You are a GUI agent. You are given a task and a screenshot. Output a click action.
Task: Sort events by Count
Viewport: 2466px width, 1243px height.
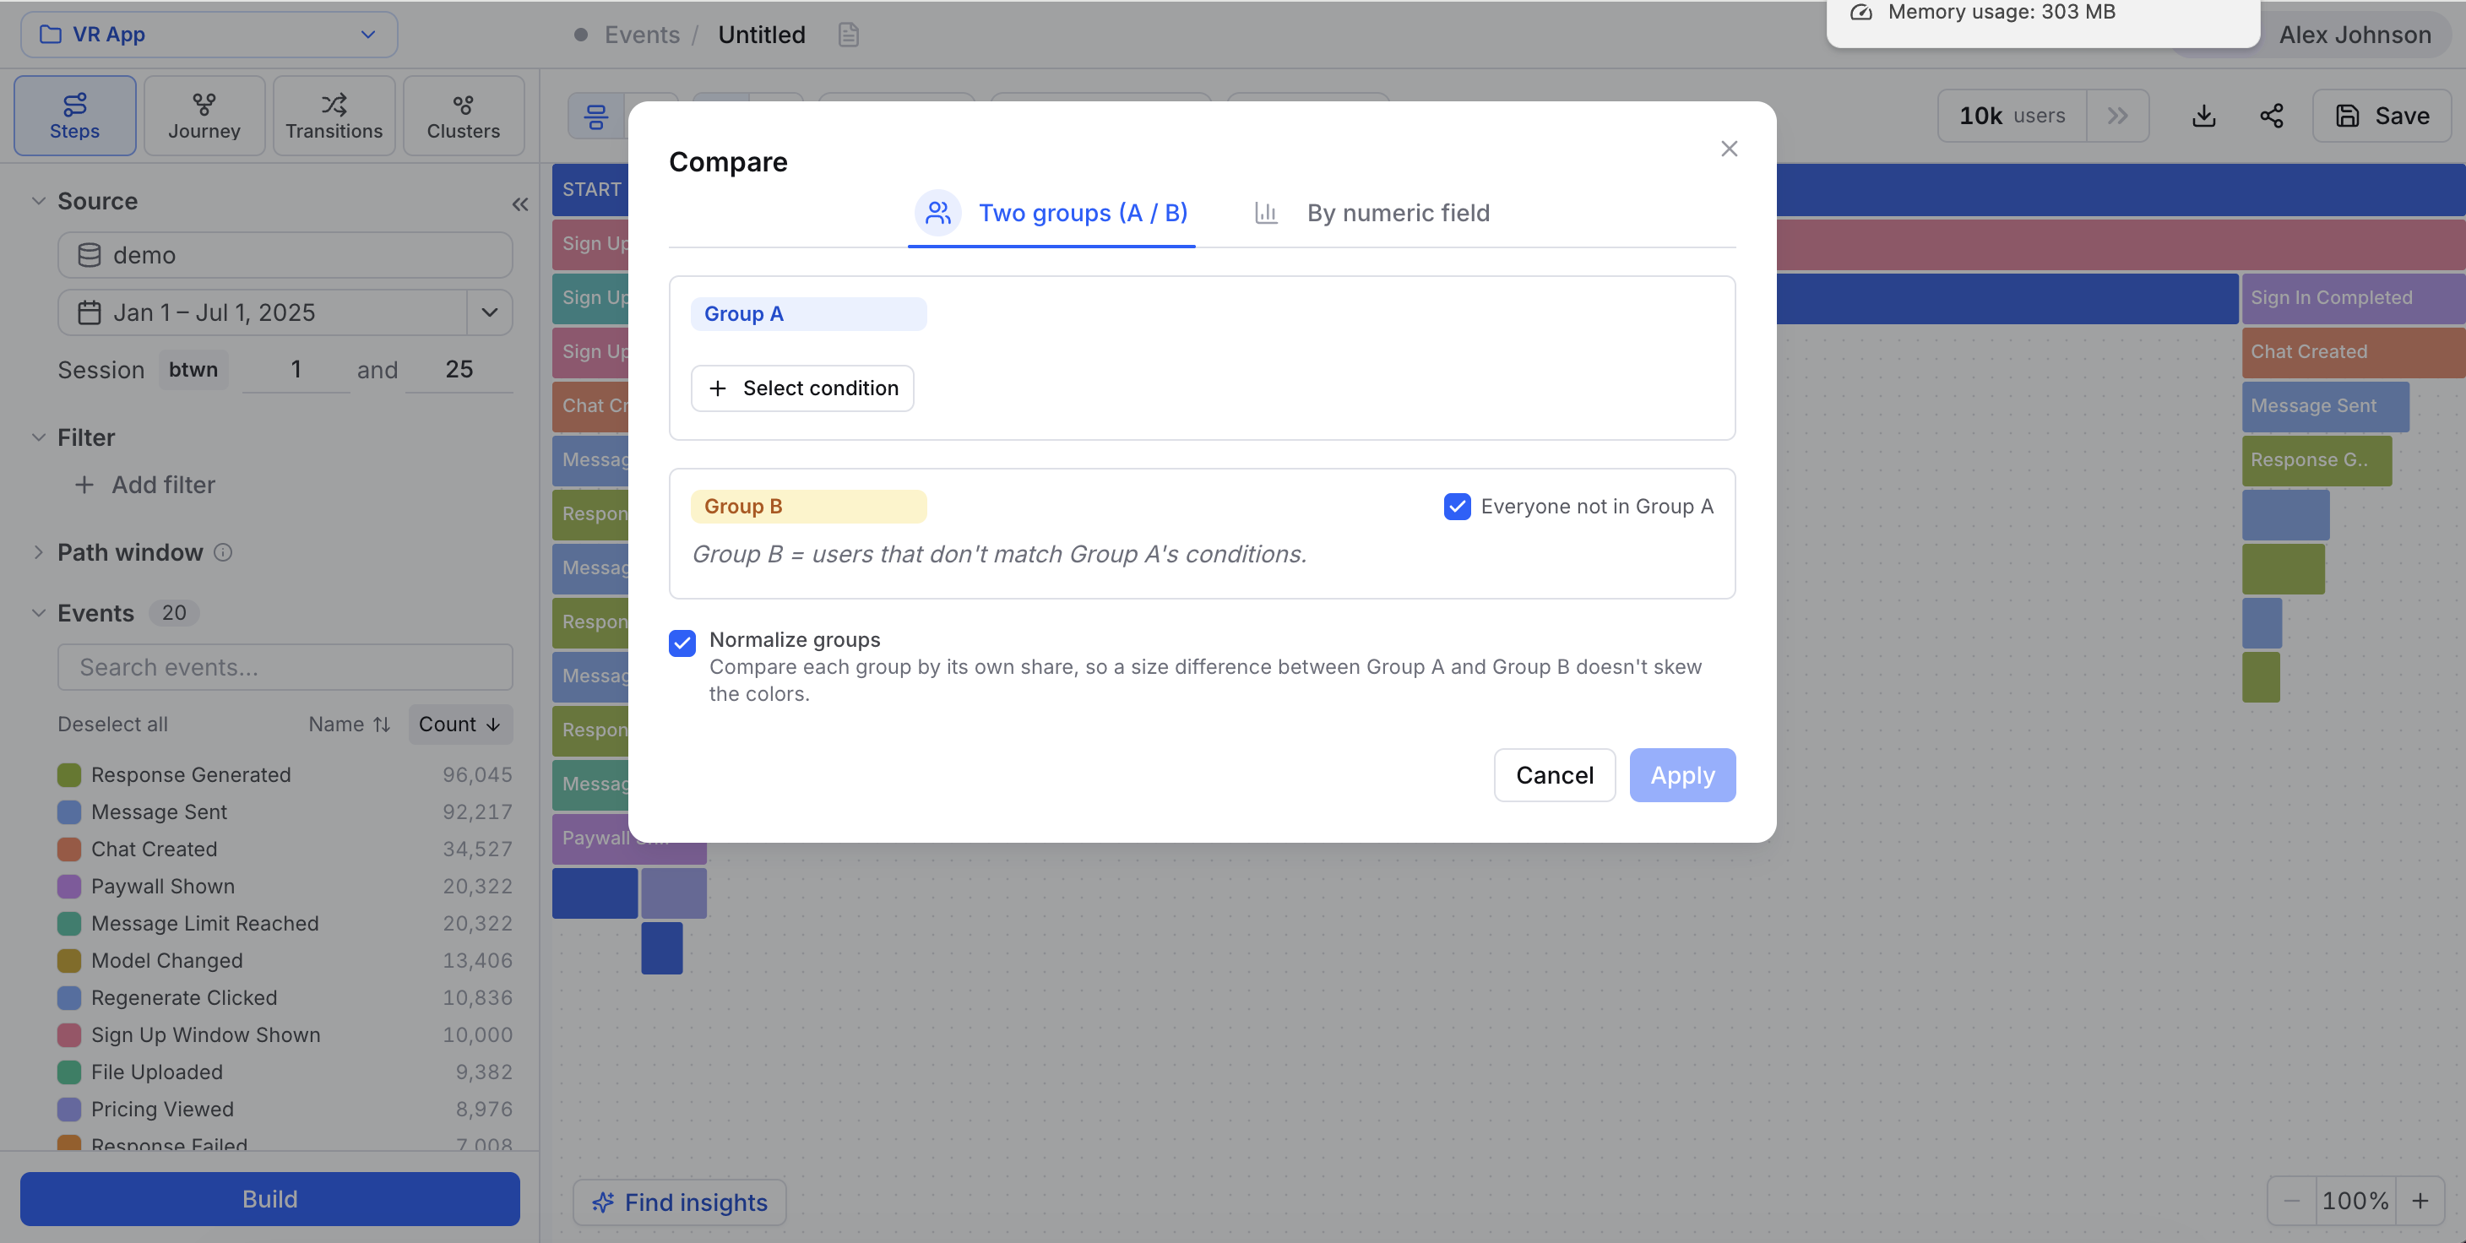tap(460, 725)
